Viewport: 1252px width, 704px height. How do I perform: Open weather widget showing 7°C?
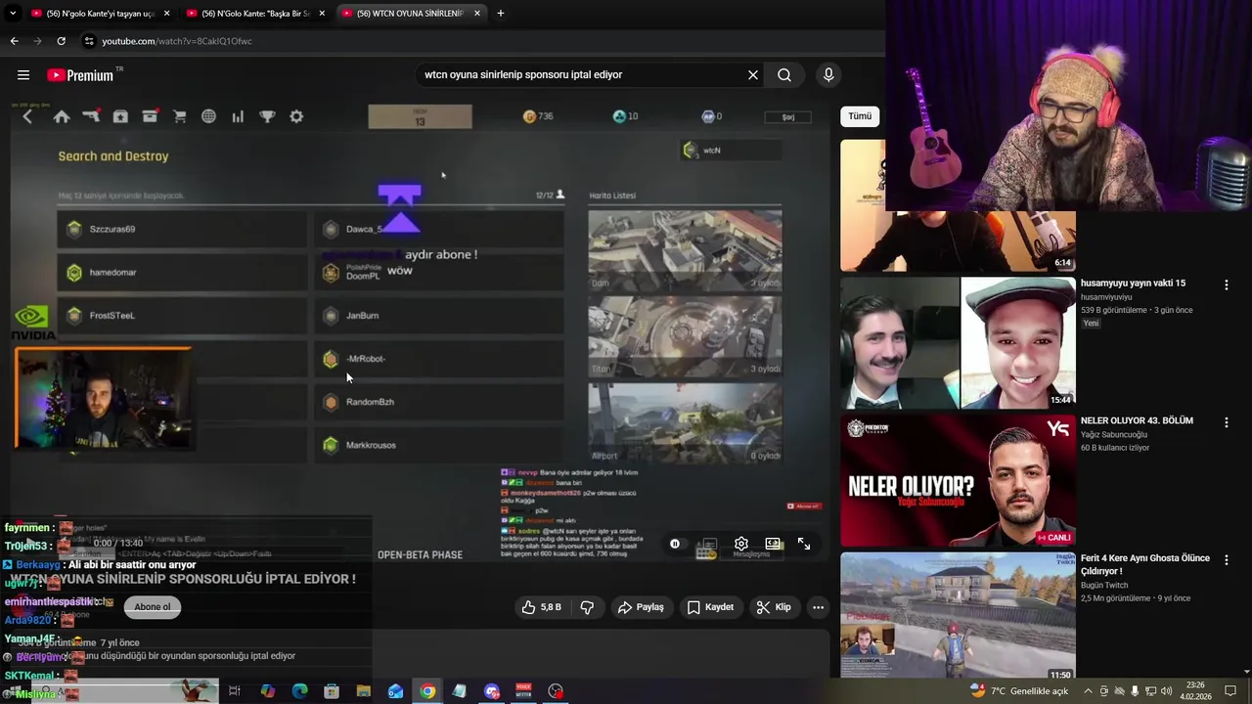pyautogui.click(x=1018, y=691)
